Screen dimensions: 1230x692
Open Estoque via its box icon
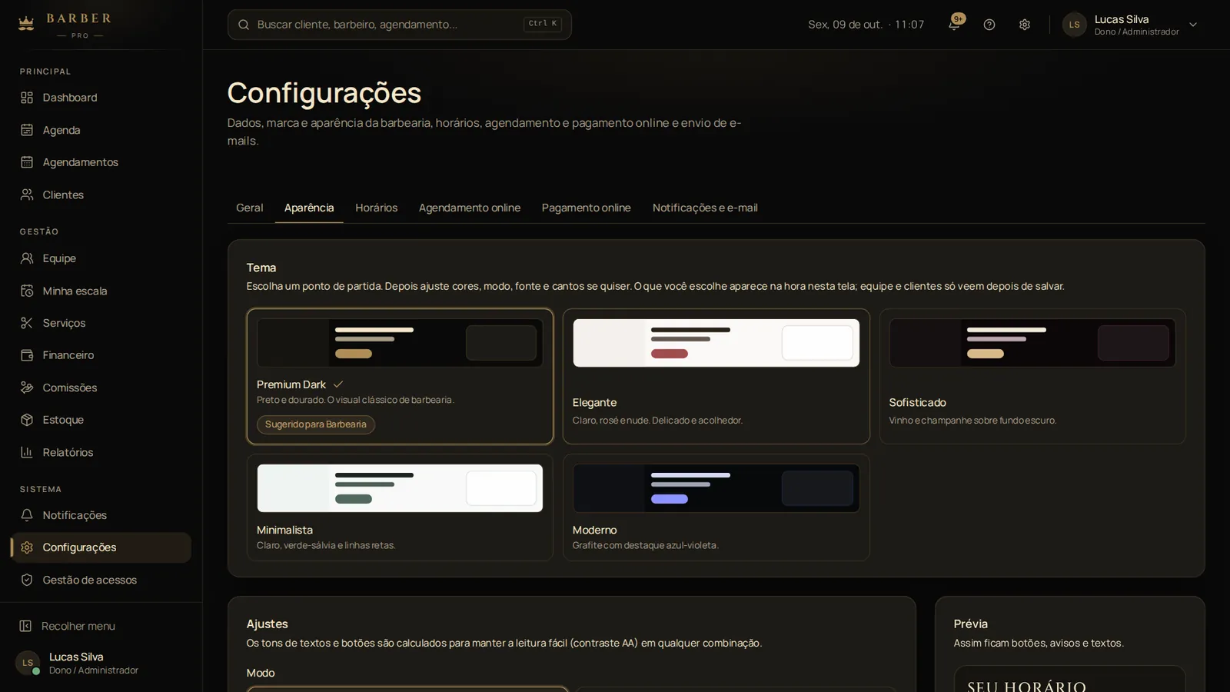27,420
